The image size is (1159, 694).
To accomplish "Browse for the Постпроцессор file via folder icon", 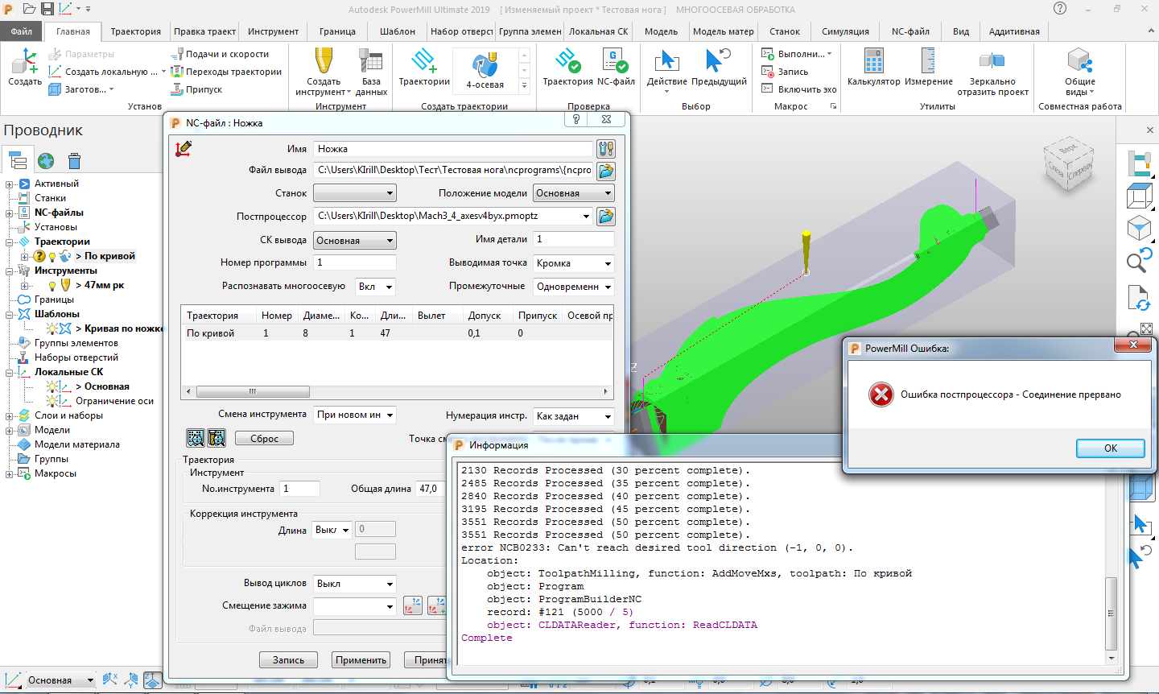I will [x=606, y=217].
